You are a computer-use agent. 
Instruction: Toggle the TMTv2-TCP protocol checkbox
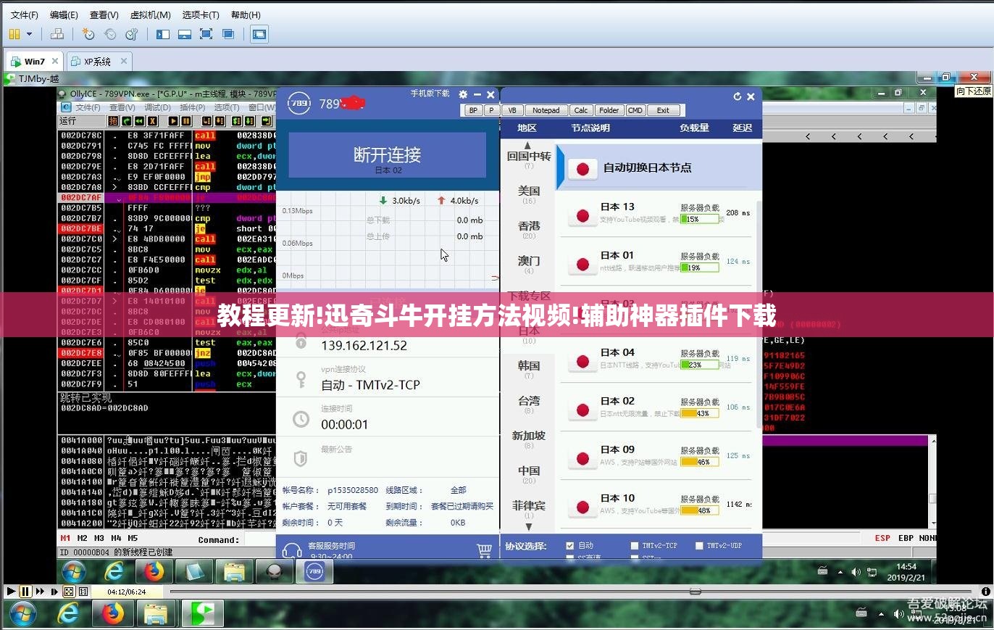pyautogui.click(x=635, y=545)
